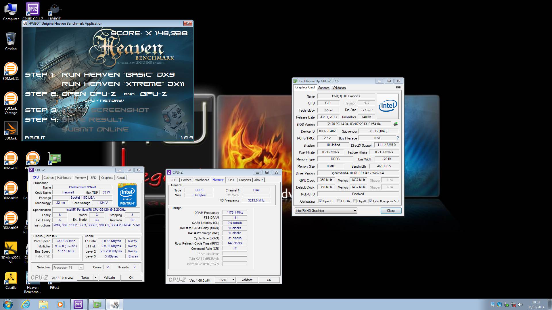Screen dimensions: 552x310
Task: Open File Explorer from the taskbar
Action: click(x=43, y=304)
